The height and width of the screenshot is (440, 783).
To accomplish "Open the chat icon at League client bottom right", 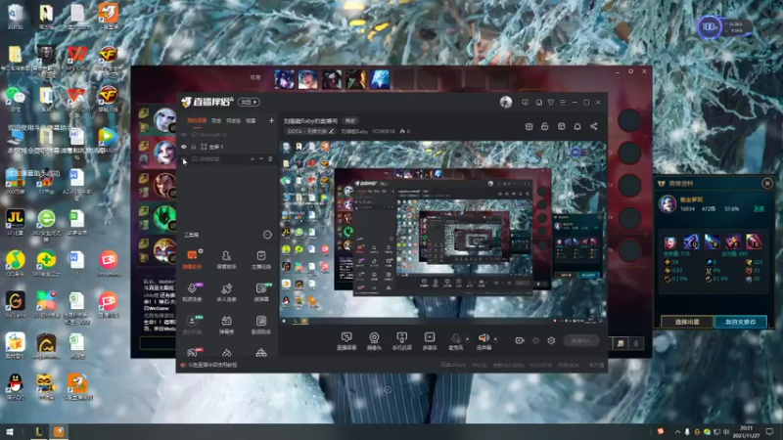I will click(621, 343).
